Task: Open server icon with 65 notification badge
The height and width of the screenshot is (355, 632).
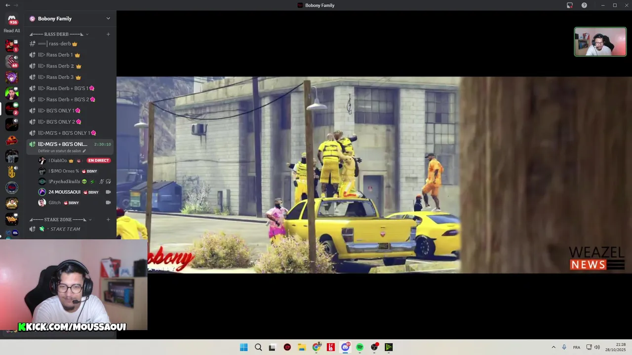Action: tap(12, 62)
